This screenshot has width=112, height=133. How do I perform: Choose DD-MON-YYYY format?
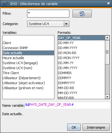click(82, 58)
